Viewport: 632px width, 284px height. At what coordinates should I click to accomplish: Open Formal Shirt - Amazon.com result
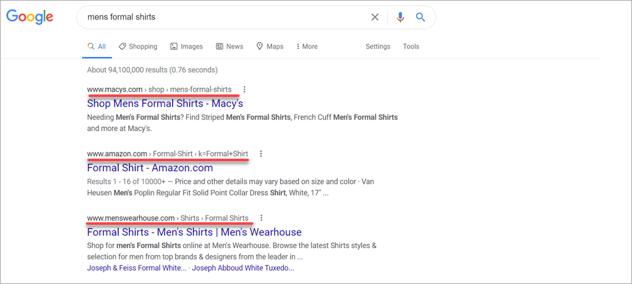tap(150, 168)
